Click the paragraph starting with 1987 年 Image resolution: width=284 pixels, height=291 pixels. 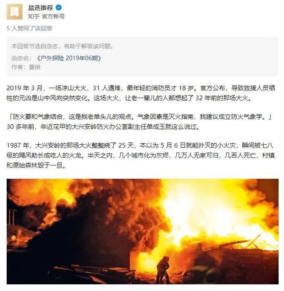[x=141, y=155]
